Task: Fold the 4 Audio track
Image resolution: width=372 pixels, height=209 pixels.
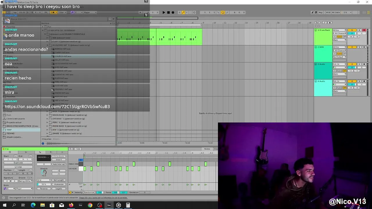Action: (x=316, y=81)
